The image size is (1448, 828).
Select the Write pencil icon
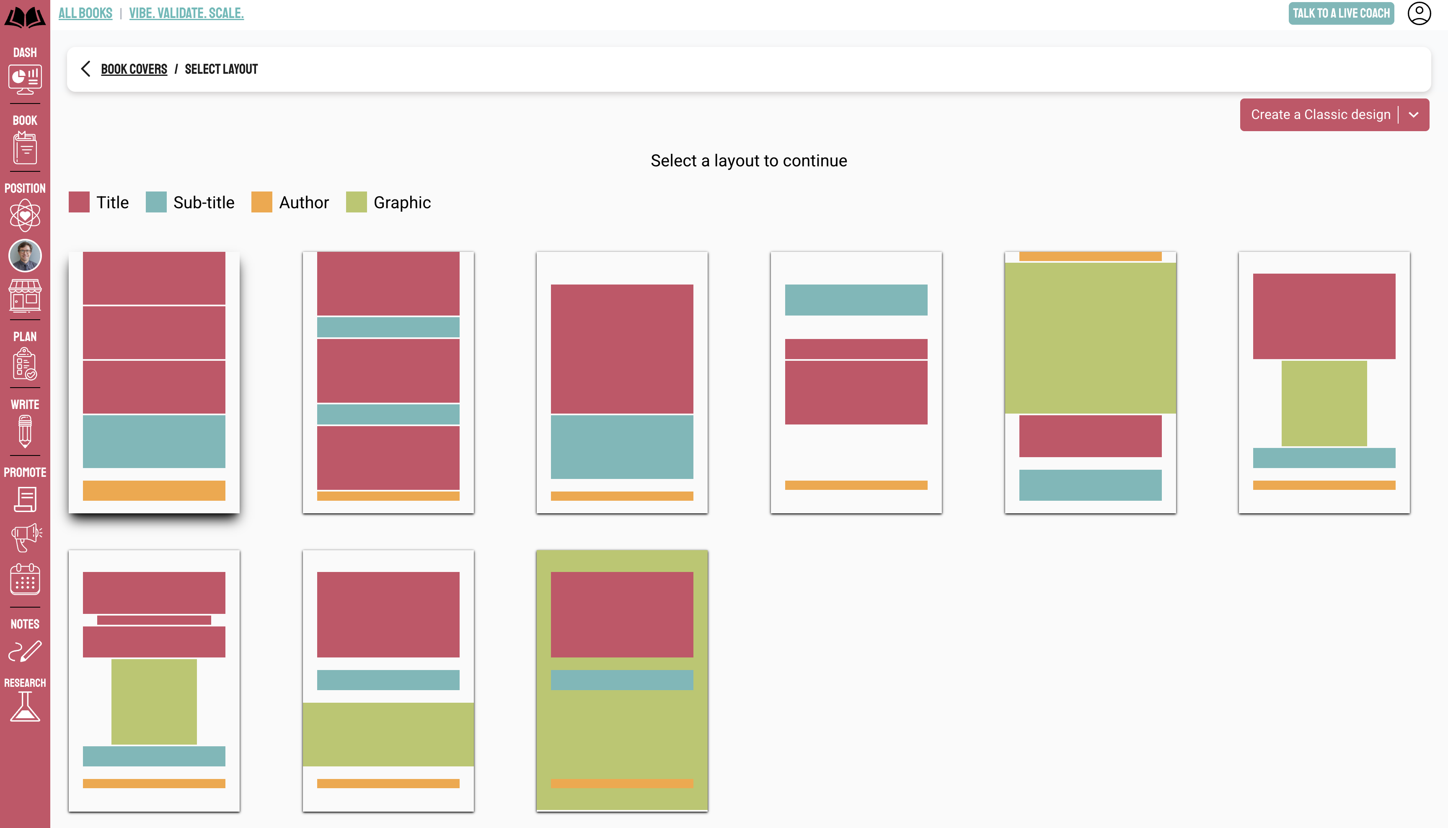[x=25, y=431]
